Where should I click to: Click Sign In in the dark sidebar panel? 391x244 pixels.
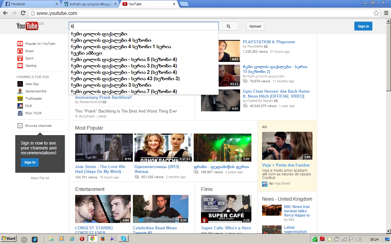[x=30, y=162]
